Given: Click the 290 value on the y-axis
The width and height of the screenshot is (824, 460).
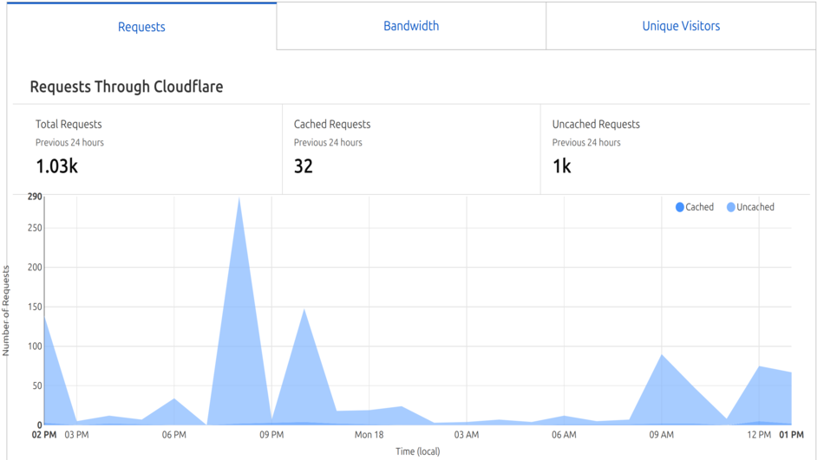Looking at the screenshot, I should (x=34, y=197).
